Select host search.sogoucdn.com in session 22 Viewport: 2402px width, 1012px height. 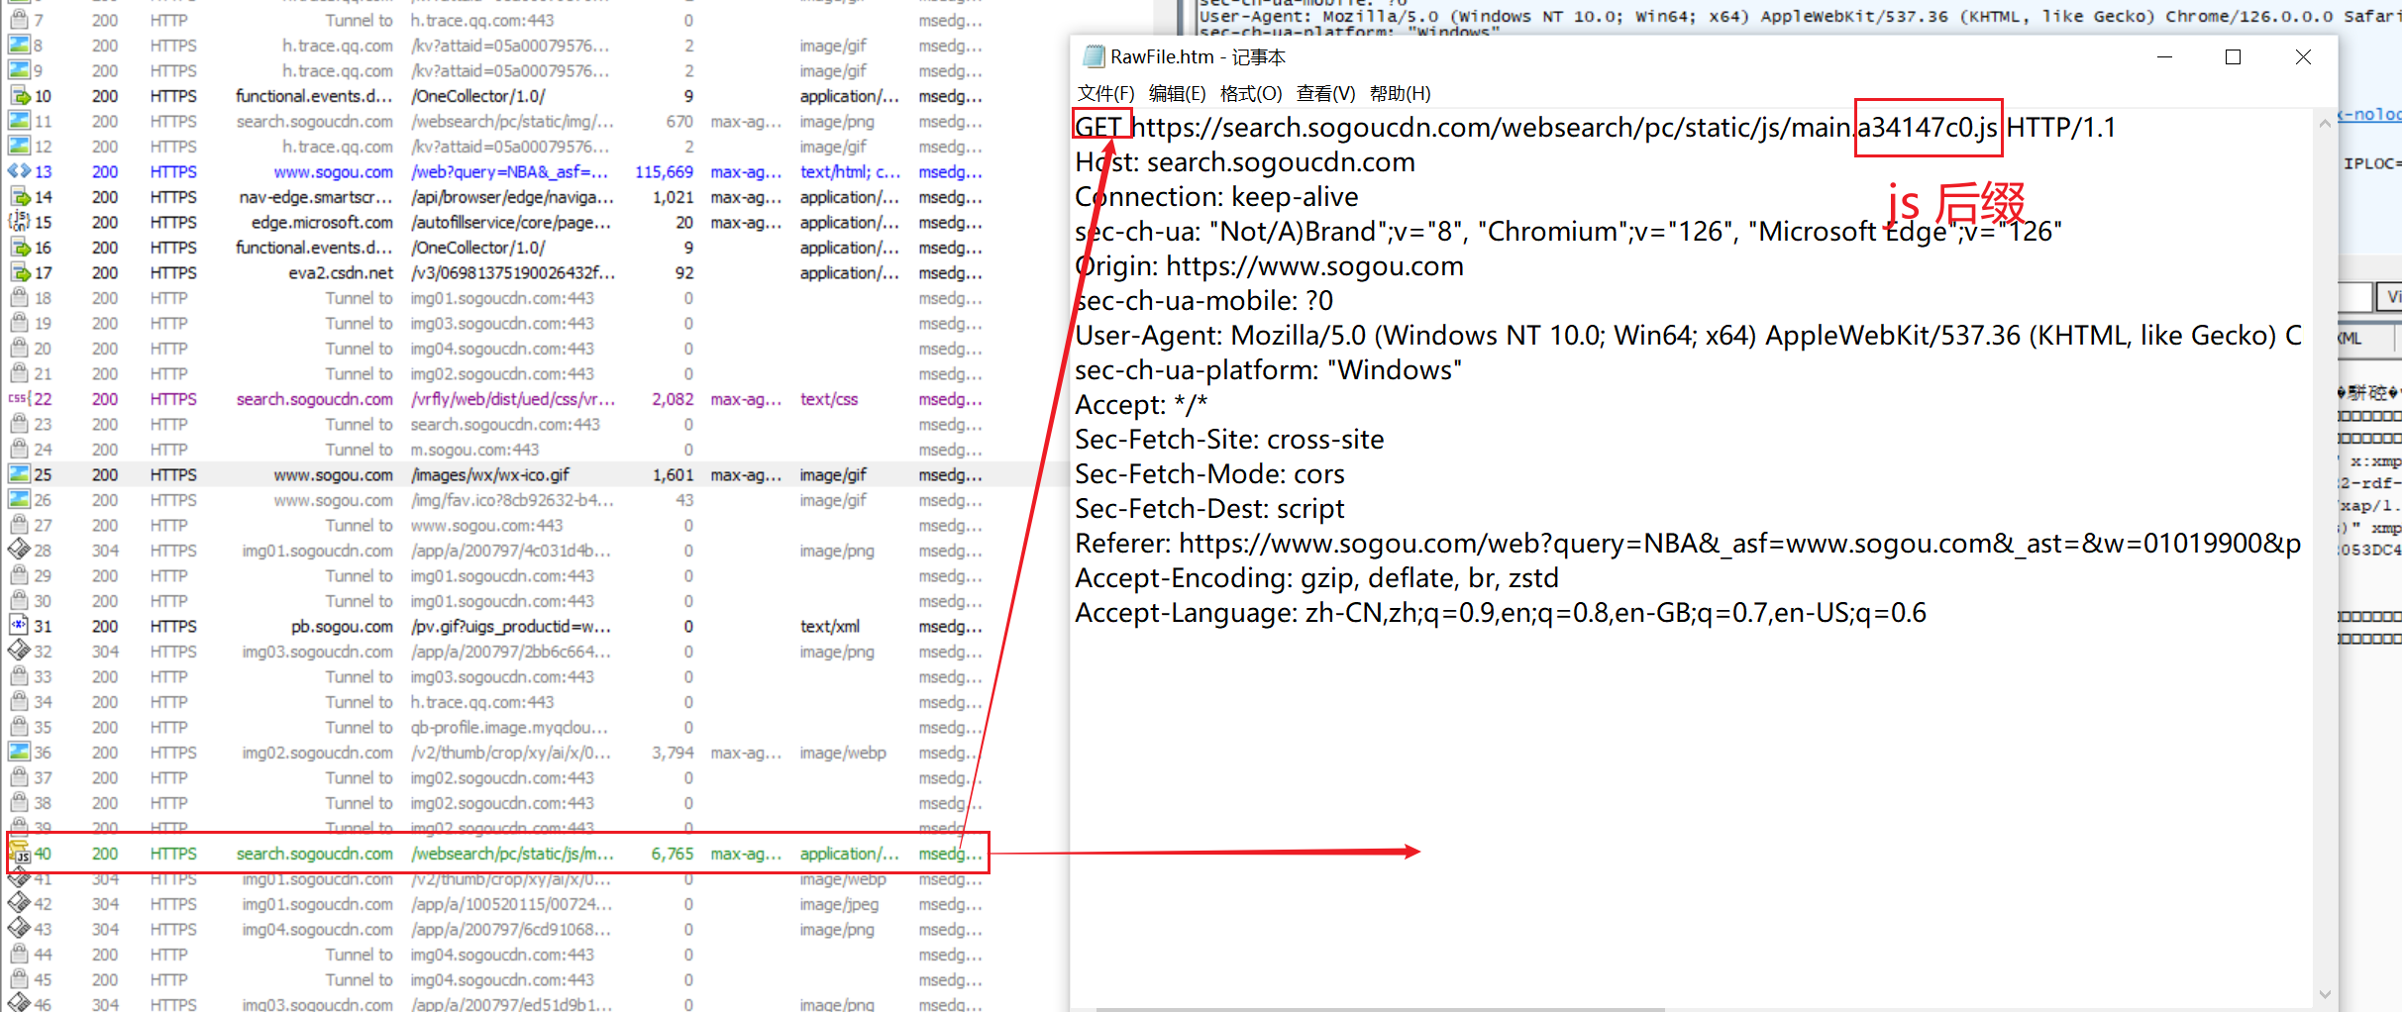coord(314,399)
